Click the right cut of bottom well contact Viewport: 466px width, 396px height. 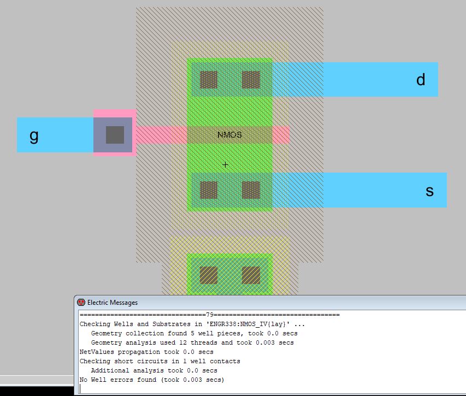251,275
